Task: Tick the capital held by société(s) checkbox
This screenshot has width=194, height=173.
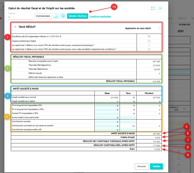Action: pos(149,49)
